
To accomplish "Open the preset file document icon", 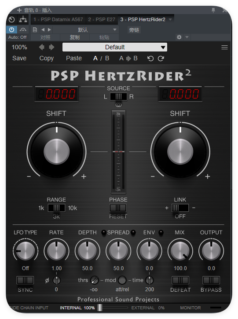I will 35,30.
